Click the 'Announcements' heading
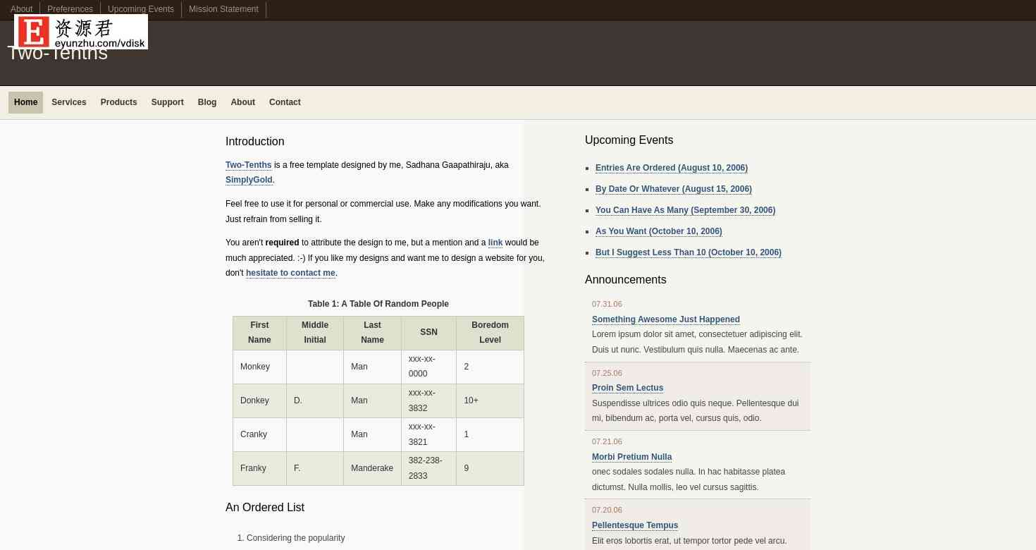This screenshot has height=550, width=1036. pos(626,280)
